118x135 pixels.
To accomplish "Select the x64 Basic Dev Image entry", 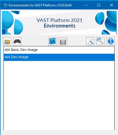I will (x=59, y=50).
